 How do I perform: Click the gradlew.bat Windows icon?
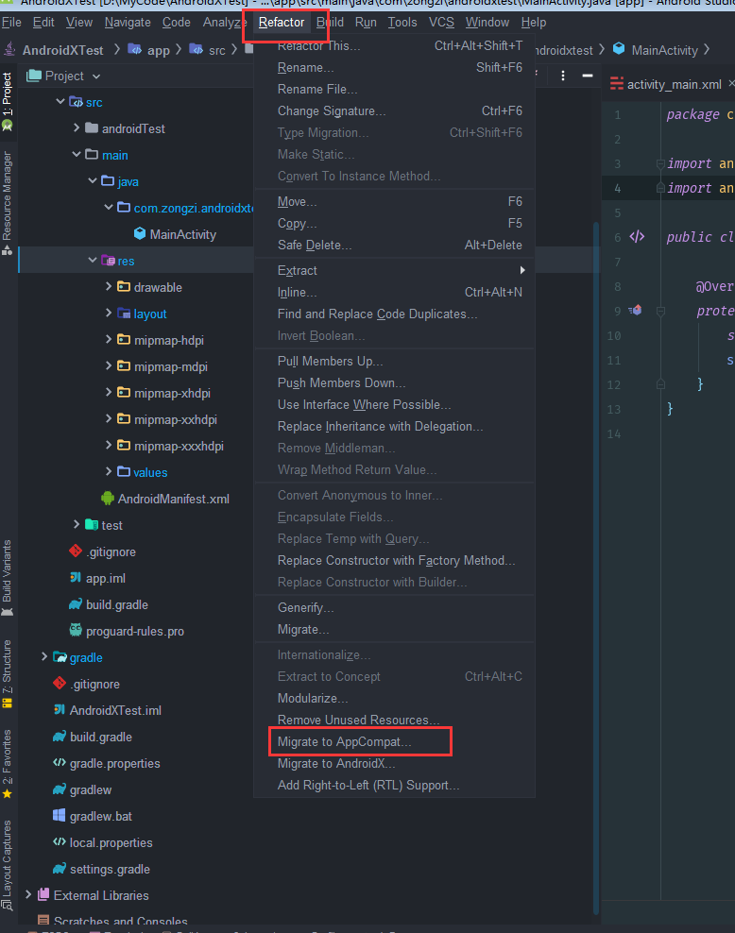tap(60, 816)
